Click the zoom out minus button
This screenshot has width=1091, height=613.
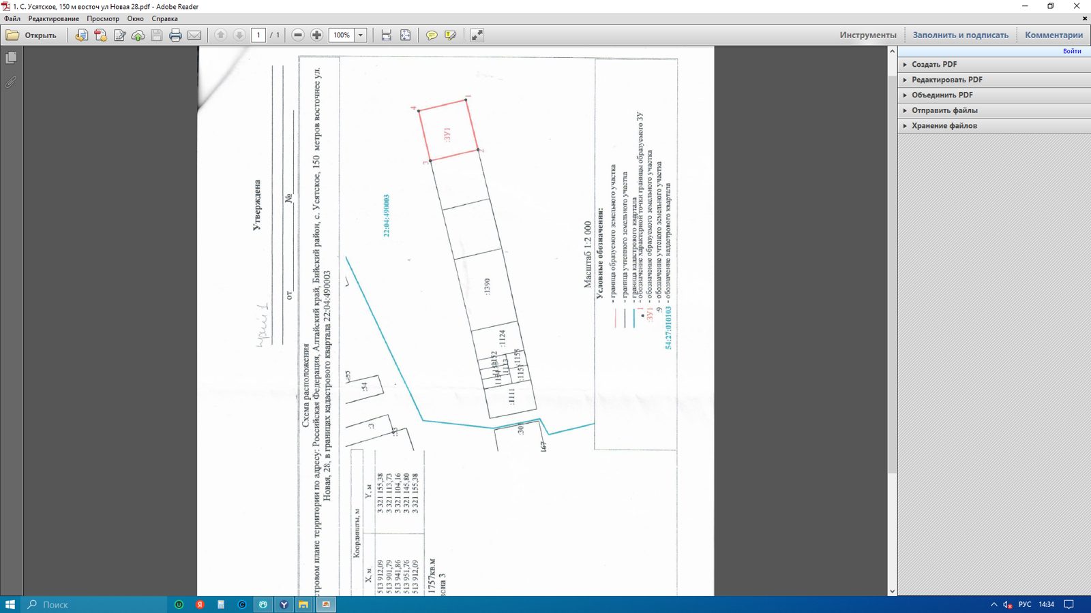pos(298,35)
